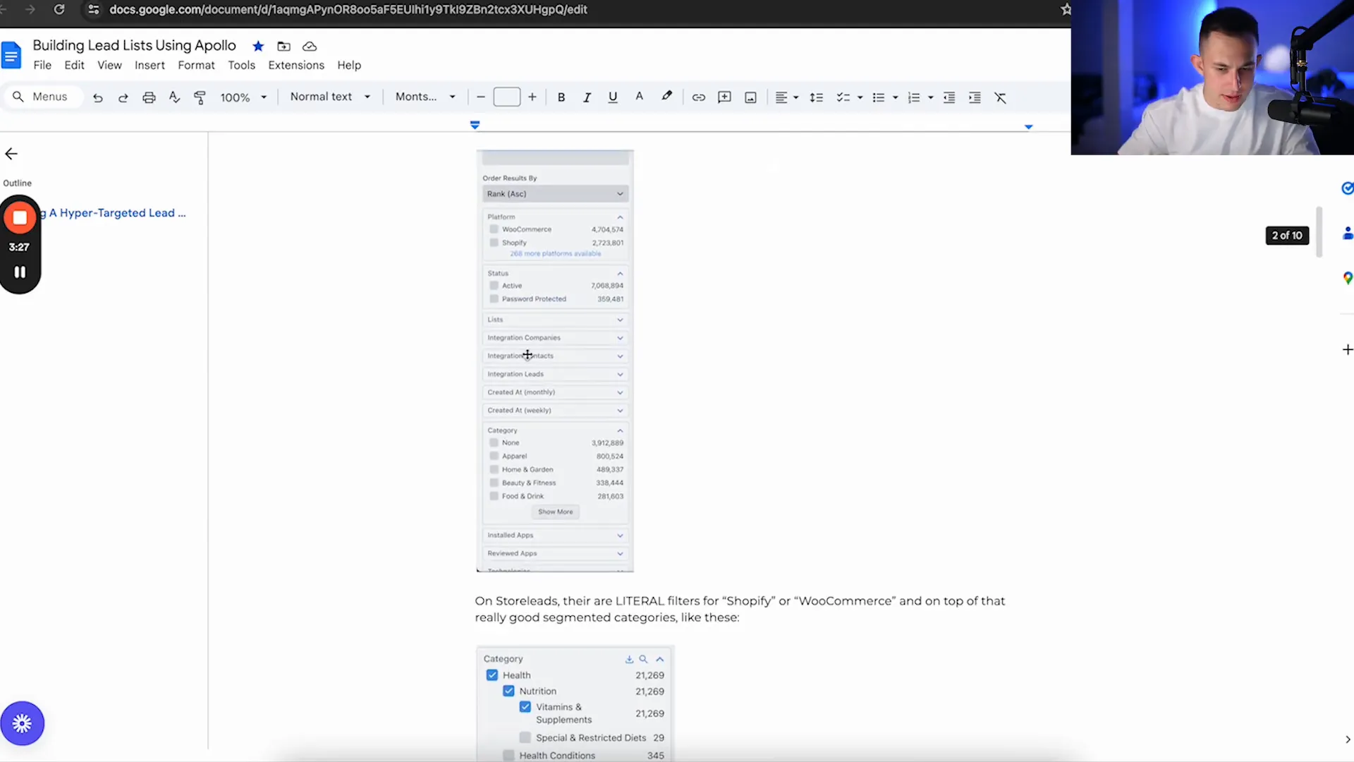This screenshot has width=1354, height=762.
Task: Stop the screen recording
Action: pos(20,218)
